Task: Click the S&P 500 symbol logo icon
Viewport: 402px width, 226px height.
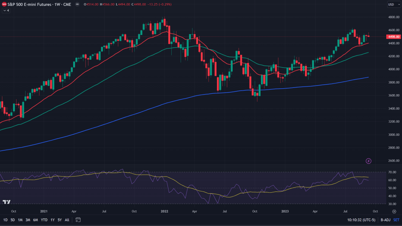Action: (4, 4)
